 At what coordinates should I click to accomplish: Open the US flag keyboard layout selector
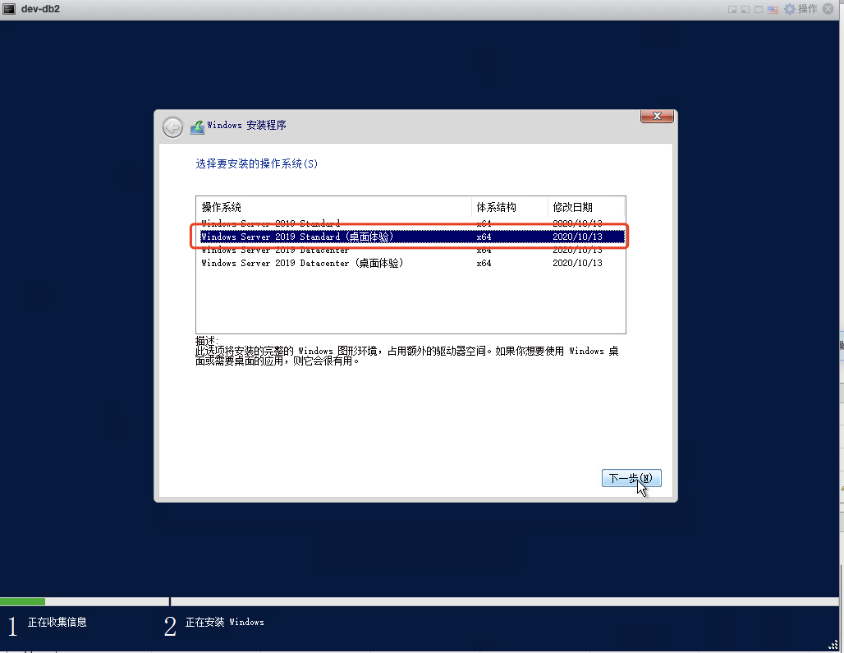(773, 9)
